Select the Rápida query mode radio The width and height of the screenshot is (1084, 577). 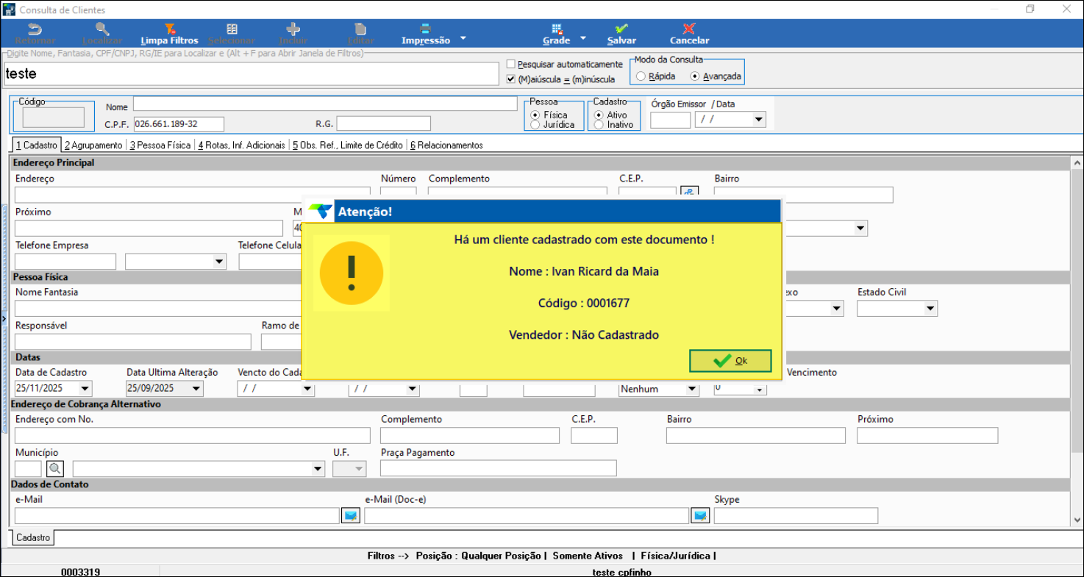641,76
